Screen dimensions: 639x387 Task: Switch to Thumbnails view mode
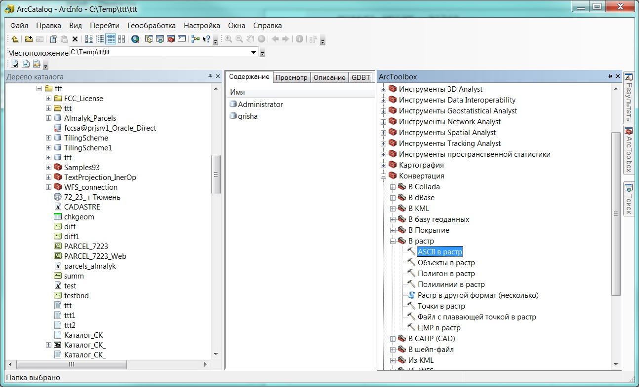(121, 39)
